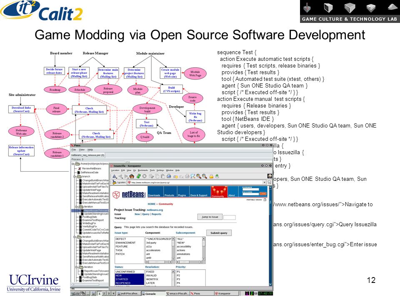This screenshot has width=400, height=300.
Task: Click the orange Login button
Action: click(x=263, y=194)
